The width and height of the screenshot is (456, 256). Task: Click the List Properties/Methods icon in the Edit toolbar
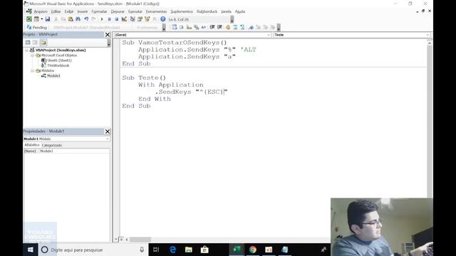tap(174, 27)
